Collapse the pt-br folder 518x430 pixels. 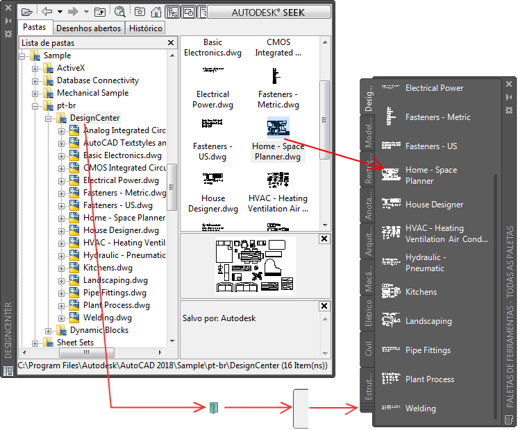[x=35, y=106]
